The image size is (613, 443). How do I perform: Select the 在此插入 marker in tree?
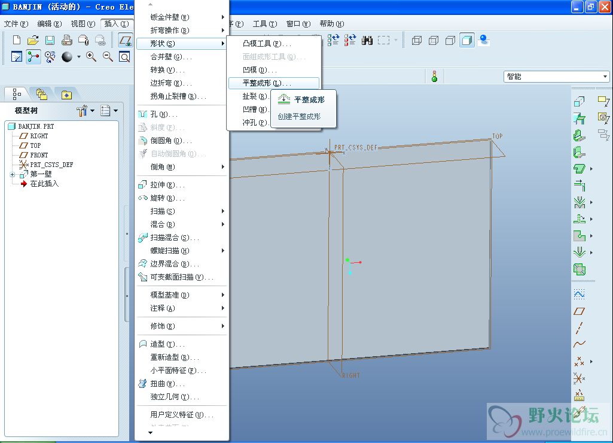click(x=44, y=184)
